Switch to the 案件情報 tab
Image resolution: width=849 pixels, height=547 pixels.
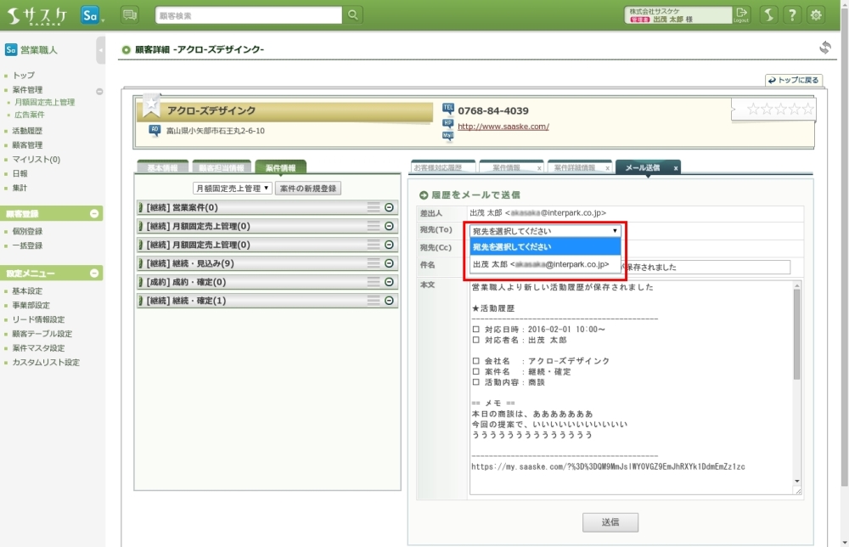click(281, 167)
